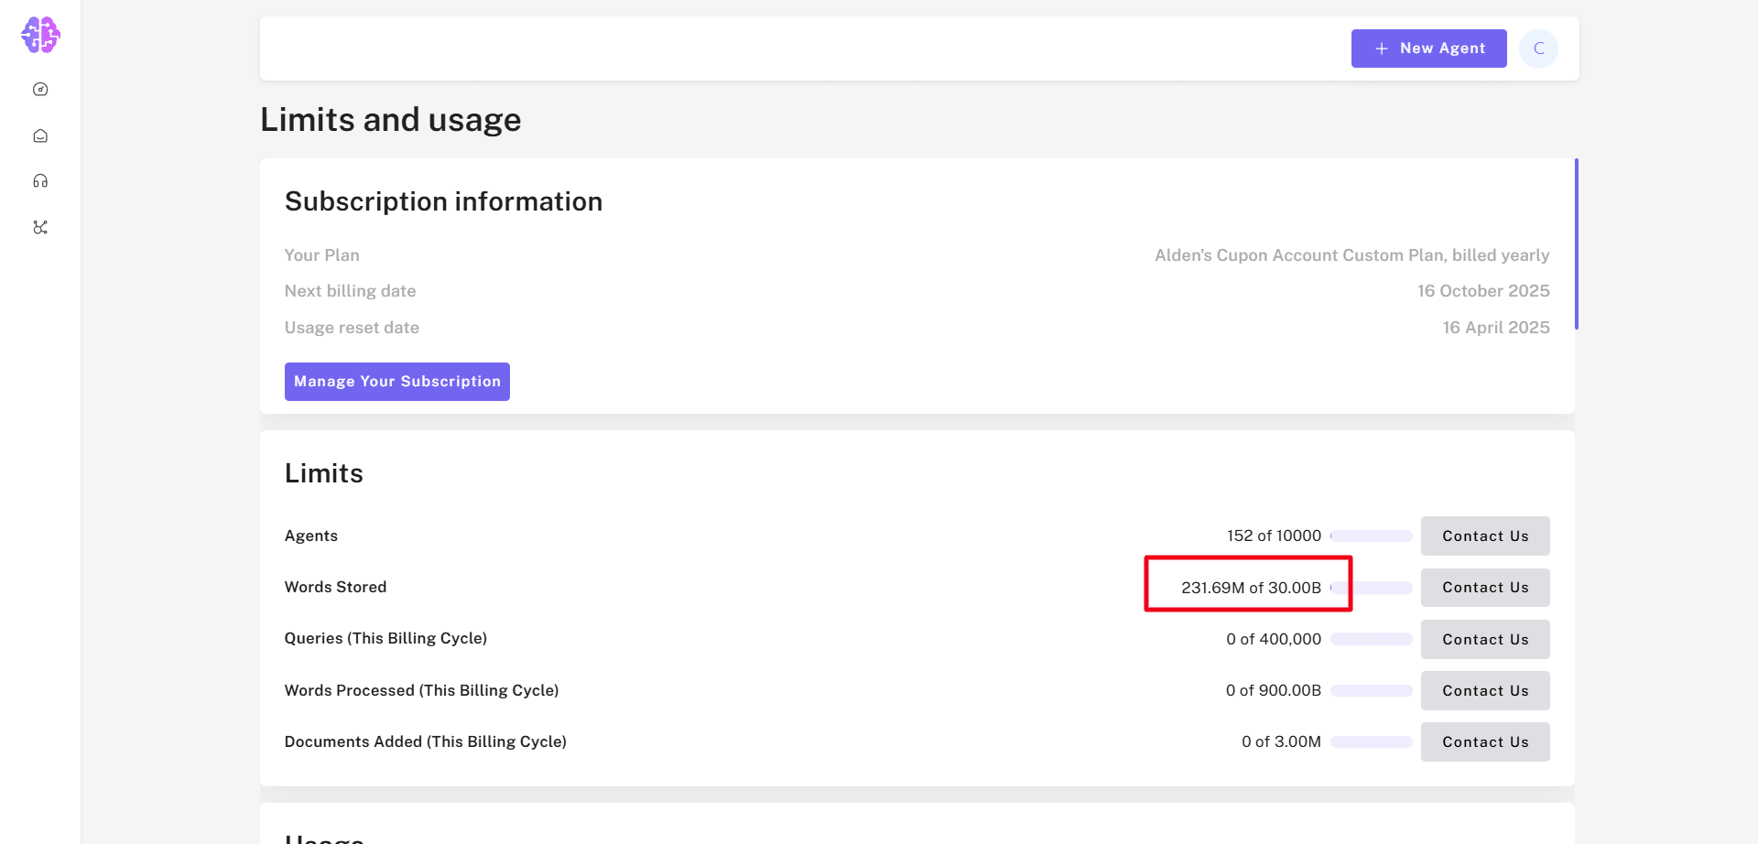Click the integrations node icon in the sidebar
The width and height of the screenshot is (1758, 844).
click(x=40, y=227)
